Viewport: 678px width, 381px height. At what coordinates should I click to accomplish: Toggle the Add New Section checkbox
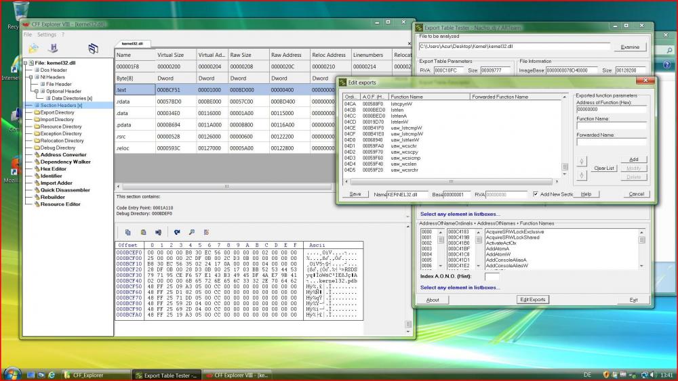click(536, 194)
